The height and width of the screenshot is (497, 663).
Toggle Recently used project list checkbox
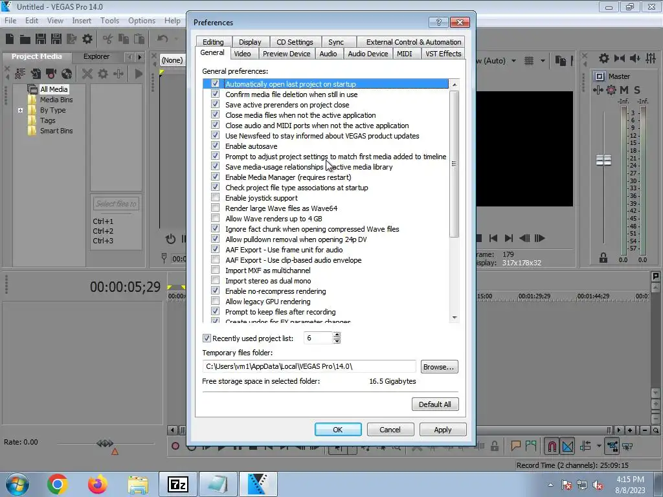207,338
